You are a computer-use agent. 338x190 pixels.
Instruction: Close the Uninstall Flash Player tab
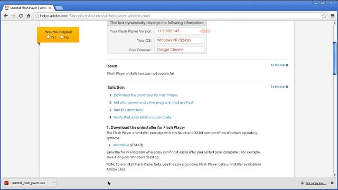[x=50, y=8]
